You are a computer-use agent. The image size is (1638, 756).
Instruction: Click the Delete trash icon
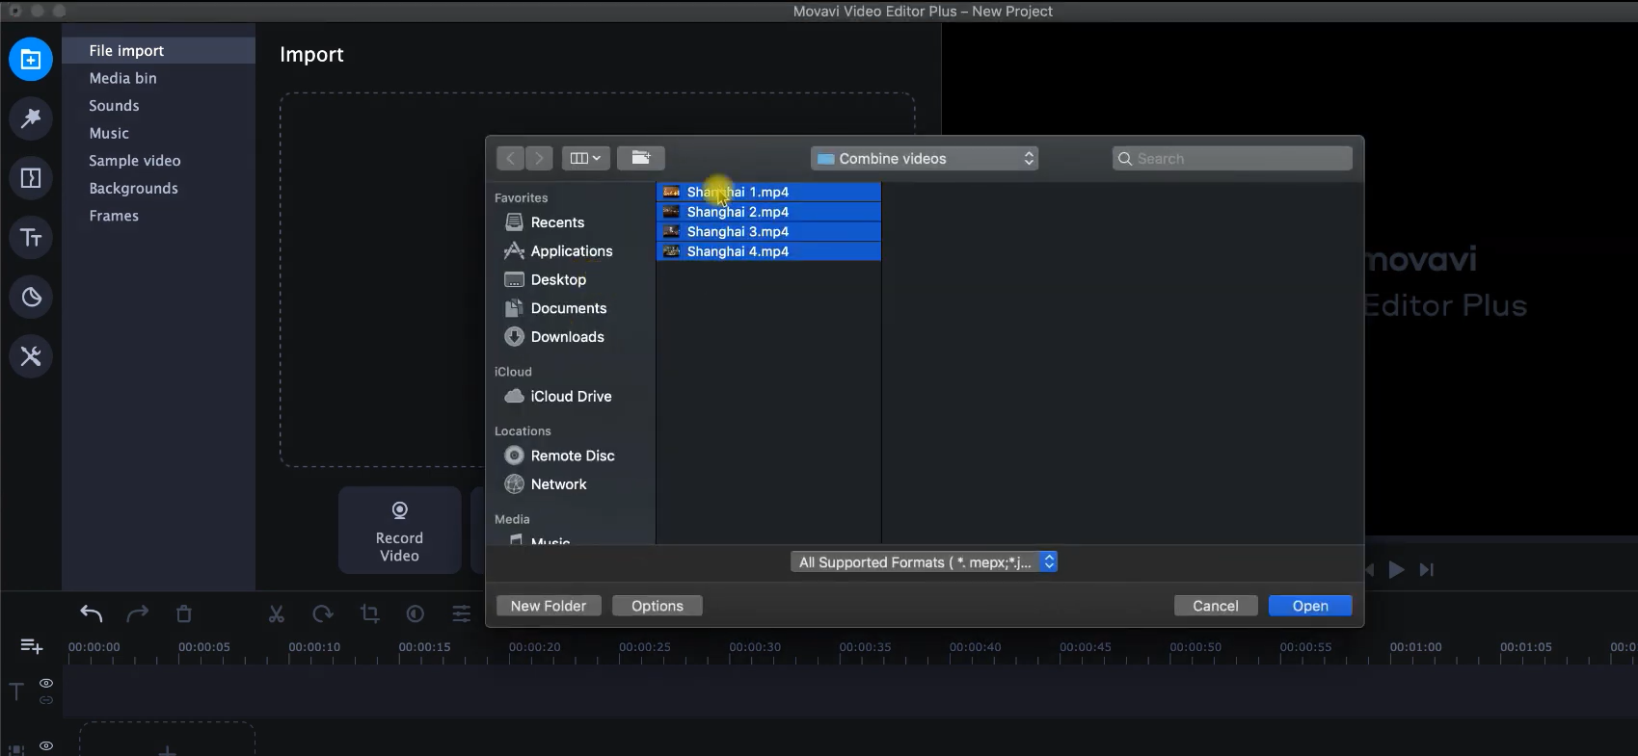[x=184, y=613]
